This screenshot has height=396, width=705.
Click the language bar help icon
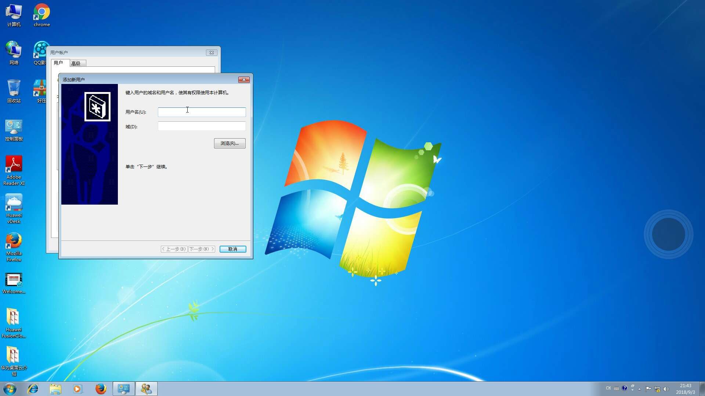(x=624, y=388)
